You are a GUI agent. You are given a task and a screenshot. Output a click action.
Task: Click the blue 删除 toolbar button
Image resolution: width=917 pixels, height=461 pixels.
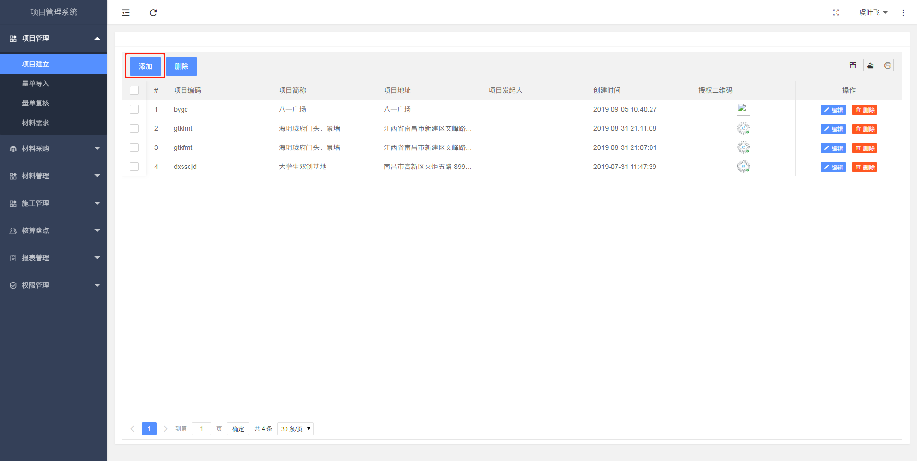coord(182,66)
